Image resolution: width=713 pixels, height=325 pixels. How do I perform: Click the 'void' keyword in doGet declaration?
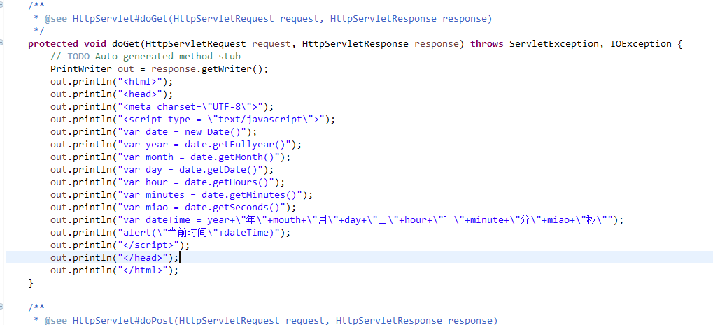95,44
